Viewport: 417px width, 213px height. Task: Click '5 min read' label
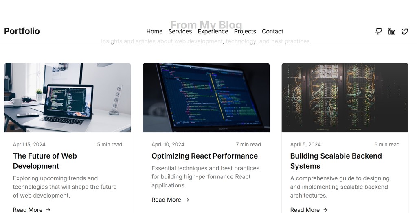click(x=110, y=144)
